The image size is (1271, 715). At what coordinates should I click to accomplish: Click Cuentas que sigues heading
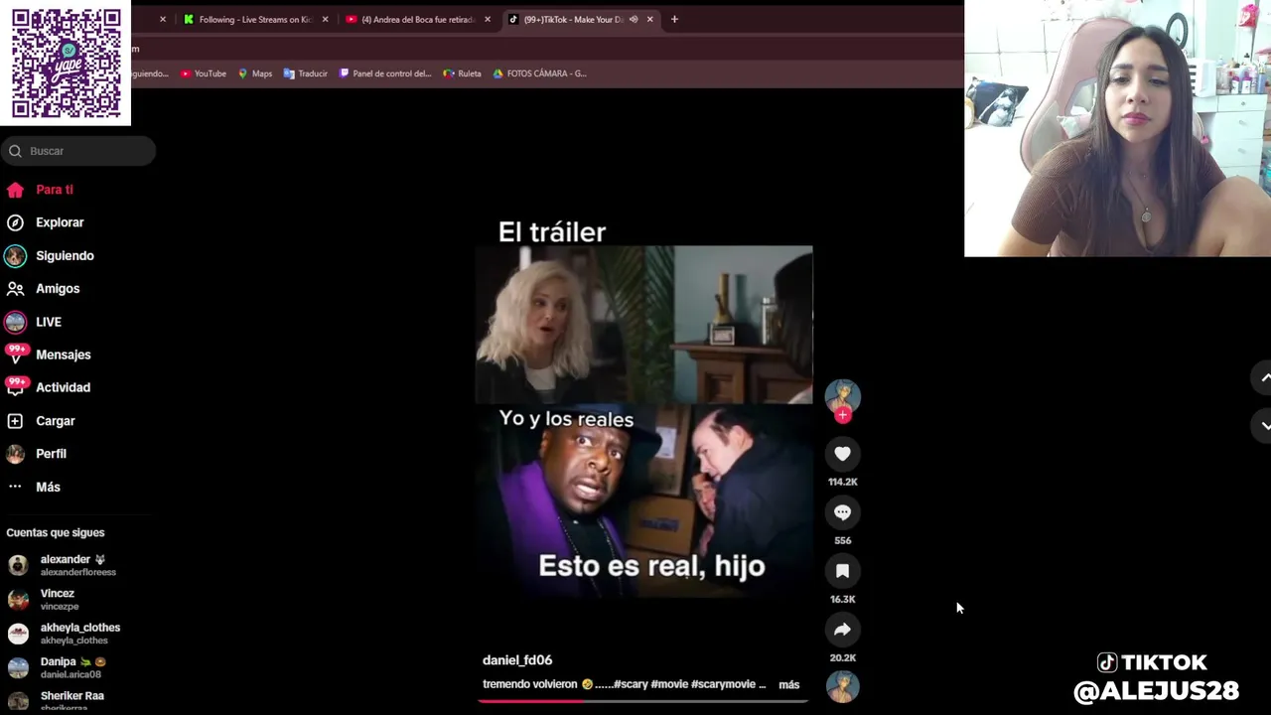tap(56, 533)
